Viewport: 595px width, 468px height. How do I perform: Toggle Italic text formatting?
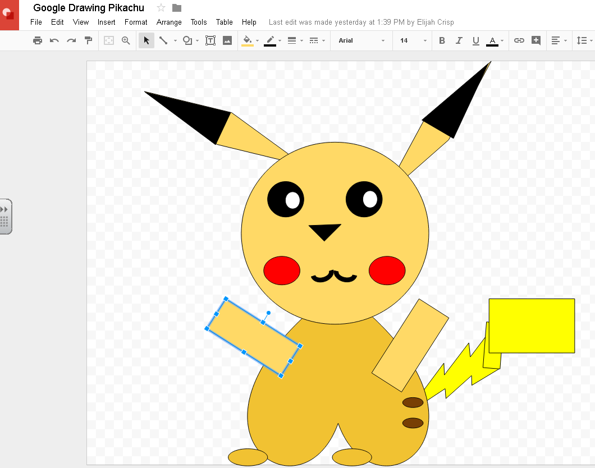459,40
